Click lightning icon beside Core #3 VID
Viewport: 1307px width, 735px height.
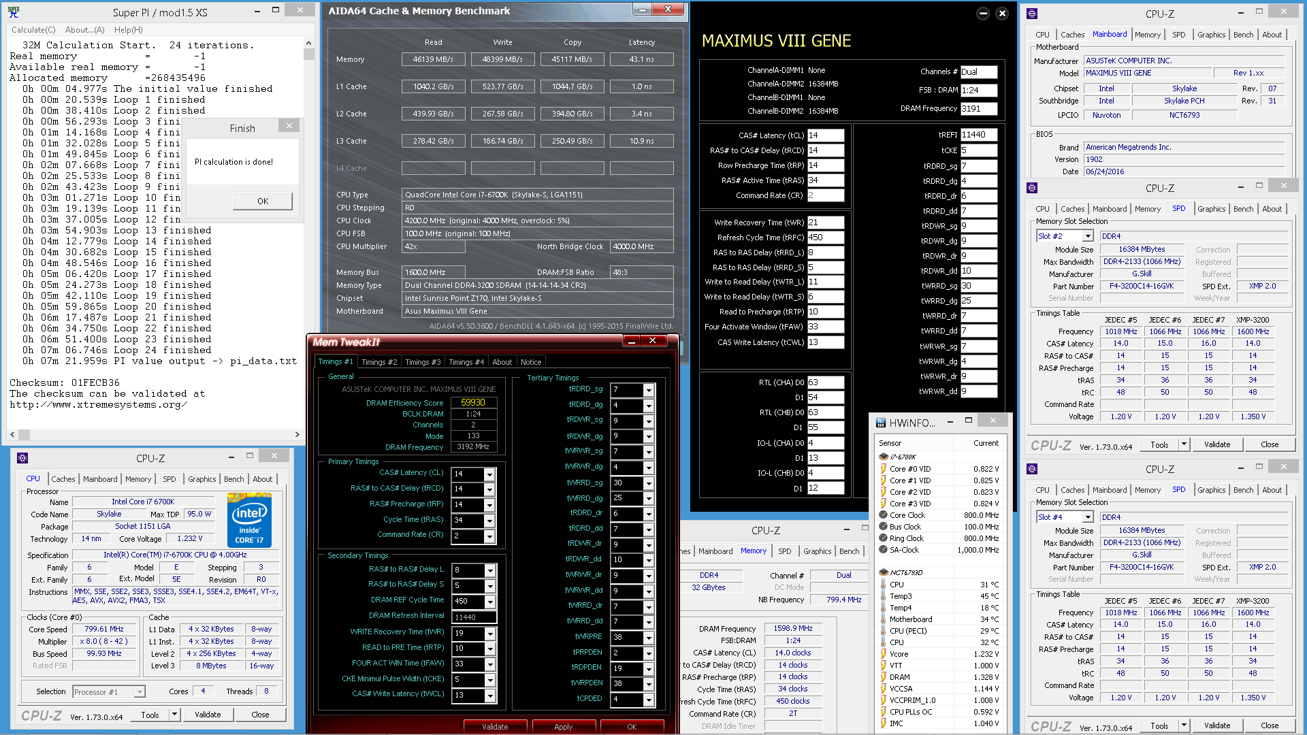884,504
